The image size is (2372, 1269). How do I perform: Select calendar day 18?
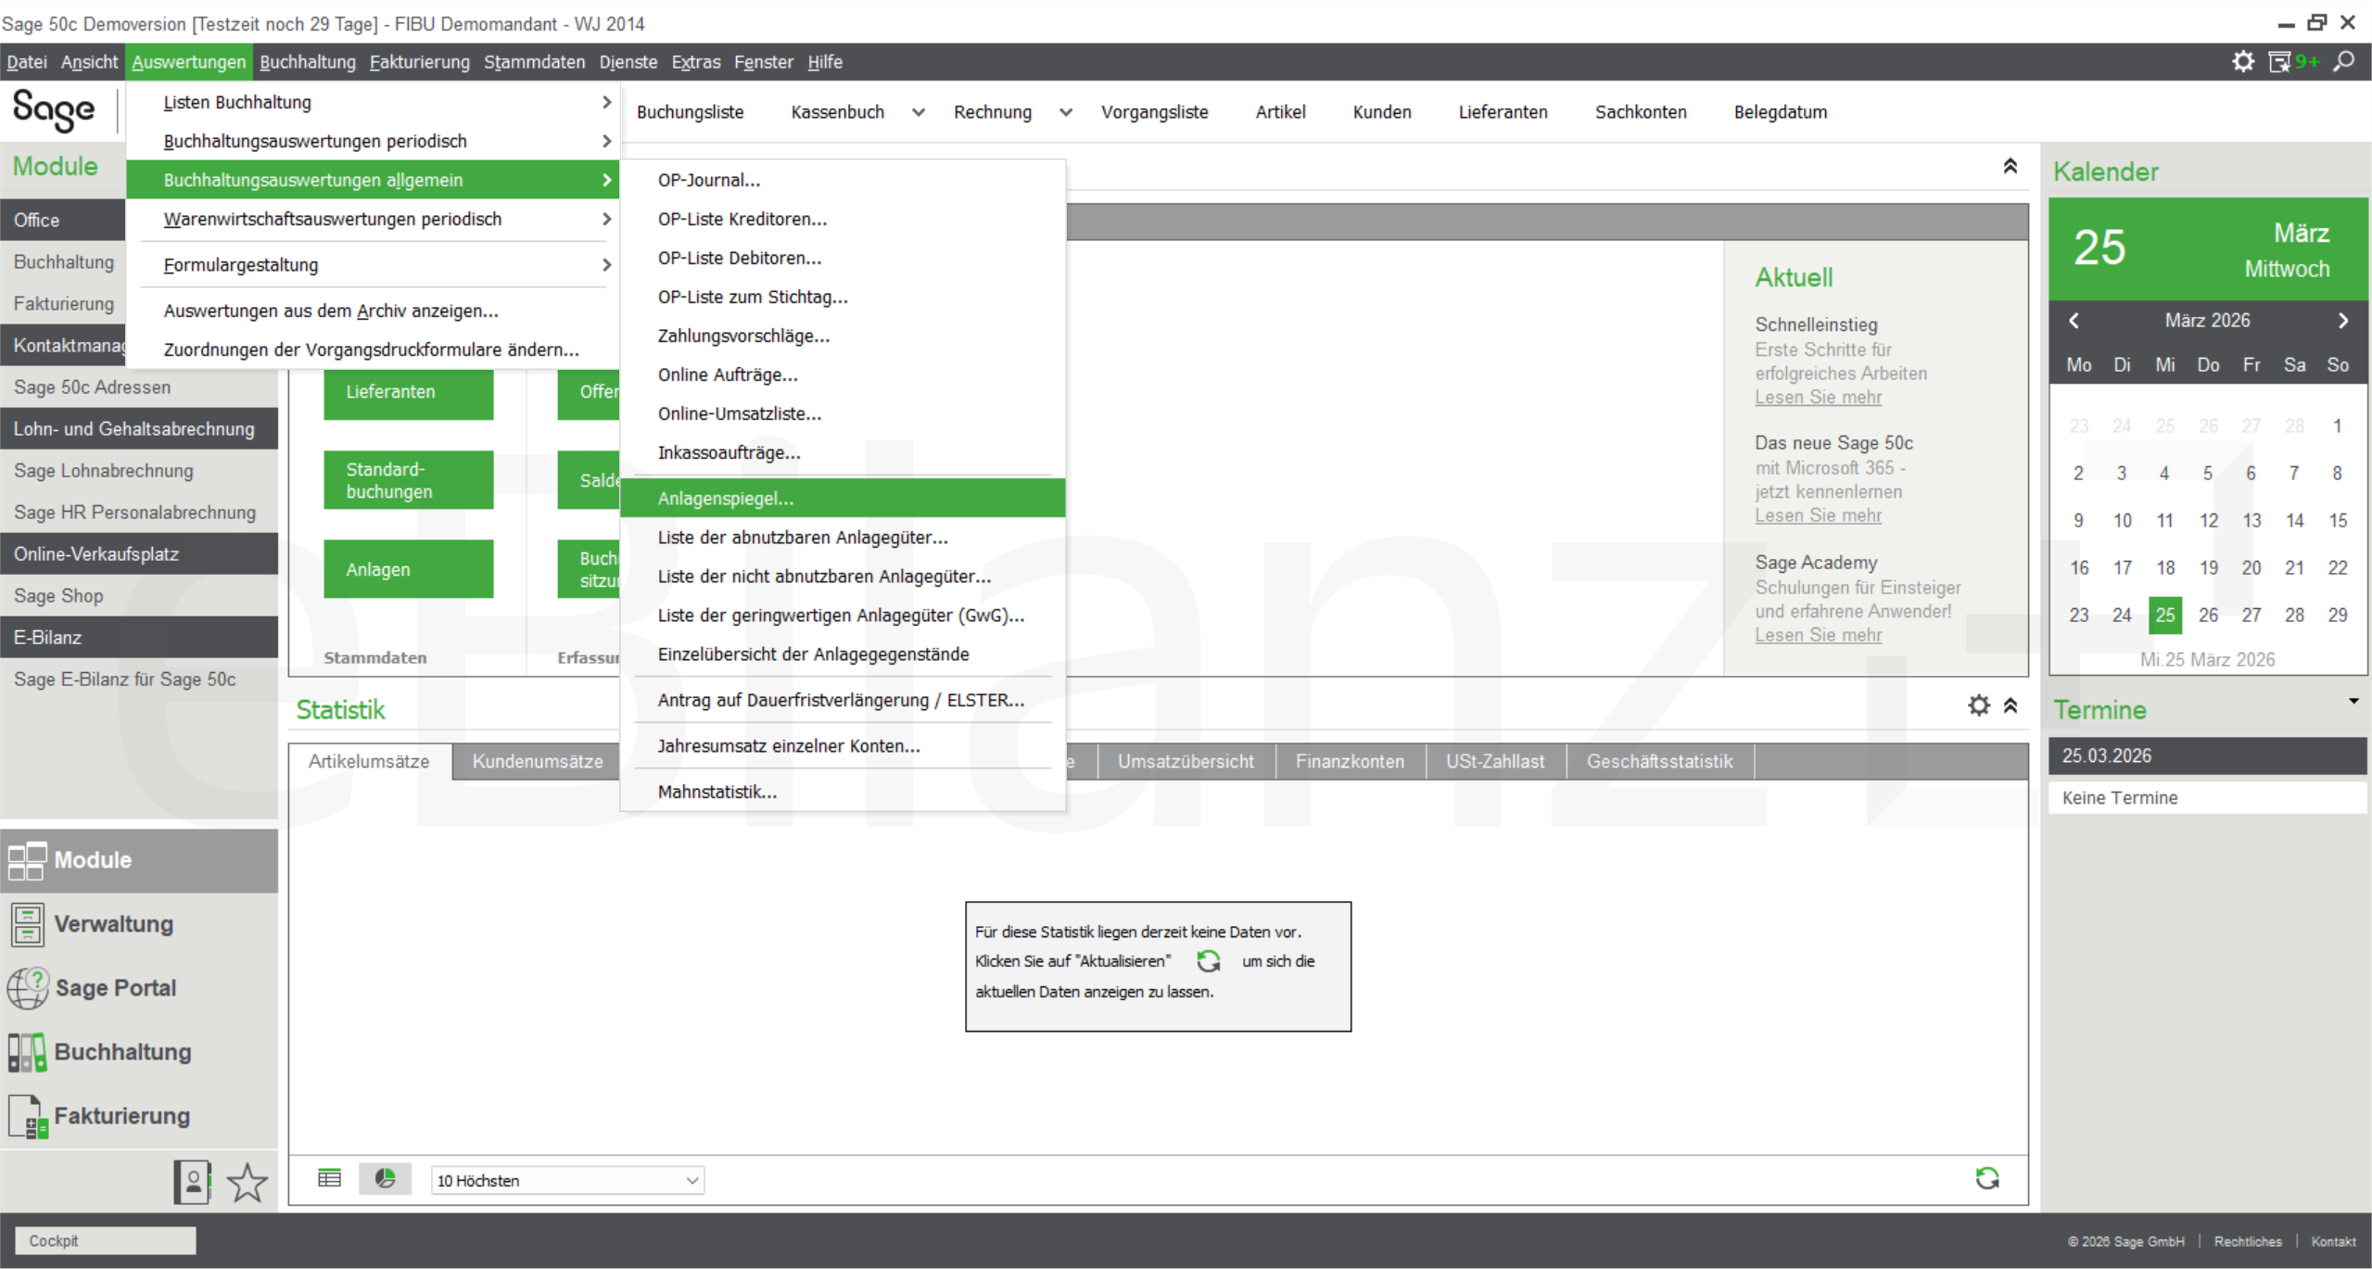[2164, 567]
